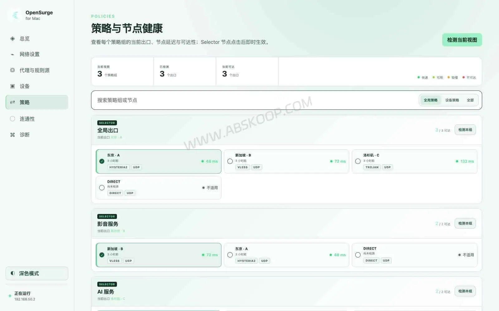The height and width of the screenshot is (311, 499).
Task: Click the 检测当前视图 button
Action: point(462,40)
